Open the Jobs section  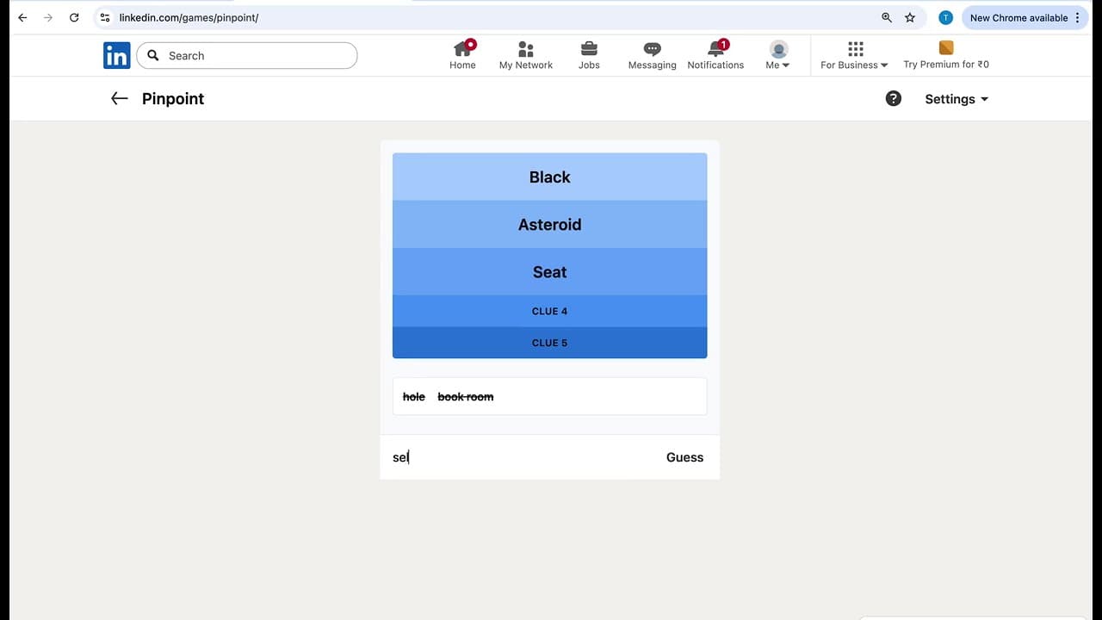coord(589,53)
